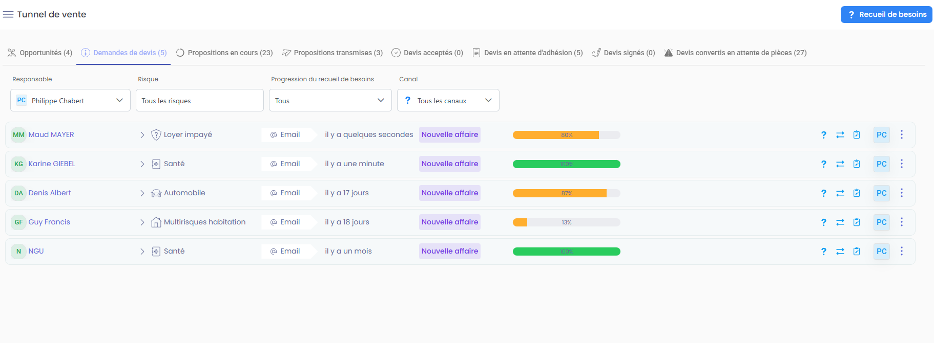The height and width of the screenshot is (343, 934).
Task: Click the Santé icon in the NGU row
Action: click(x=156, y=251)
